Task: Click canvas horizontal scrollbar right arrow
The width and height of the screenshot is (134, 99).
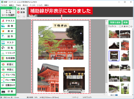Action: [x=104, y=94]
